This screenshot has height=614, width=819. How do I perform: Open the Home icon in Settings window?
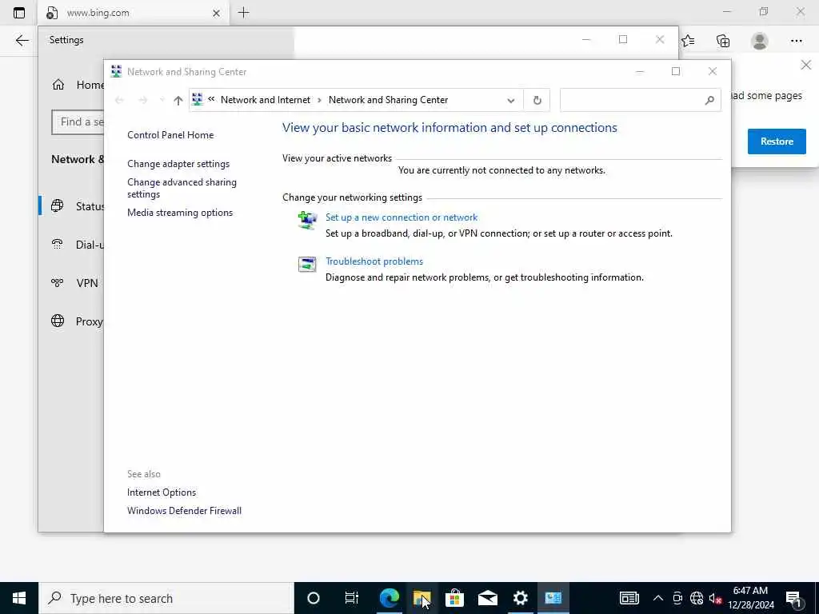coord(58,85)
